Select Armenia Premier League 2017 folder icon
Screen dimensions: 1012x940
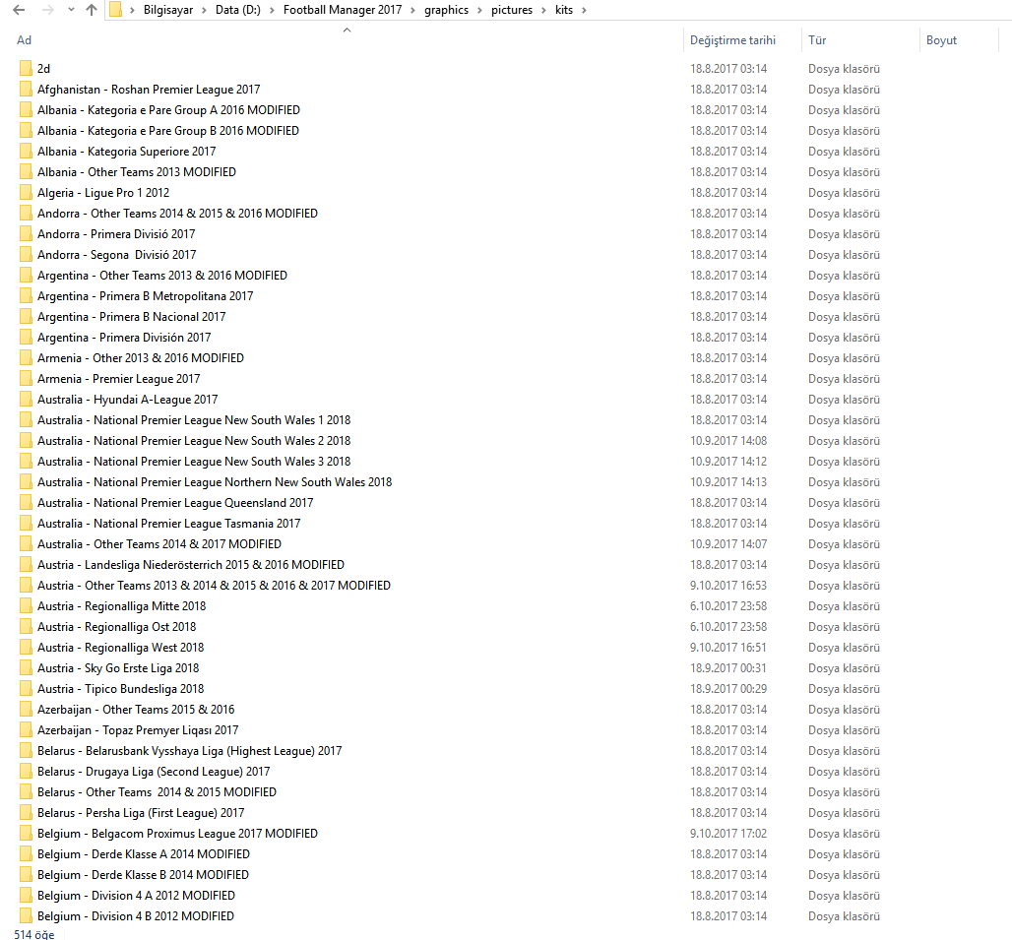coord(26,379)
